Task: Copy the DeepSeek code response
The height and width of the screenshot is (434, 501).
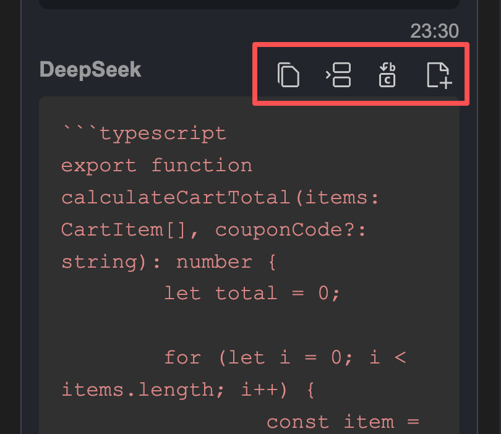Action: click(x=288, y=75)
